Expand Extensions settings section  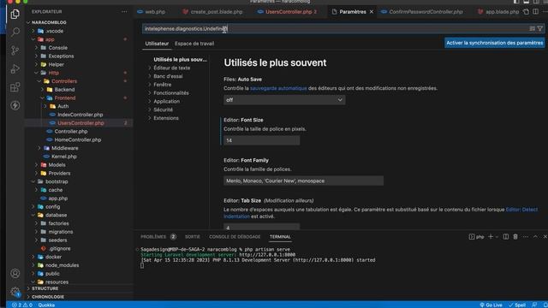pyautogui.click(x=166, y=118)
